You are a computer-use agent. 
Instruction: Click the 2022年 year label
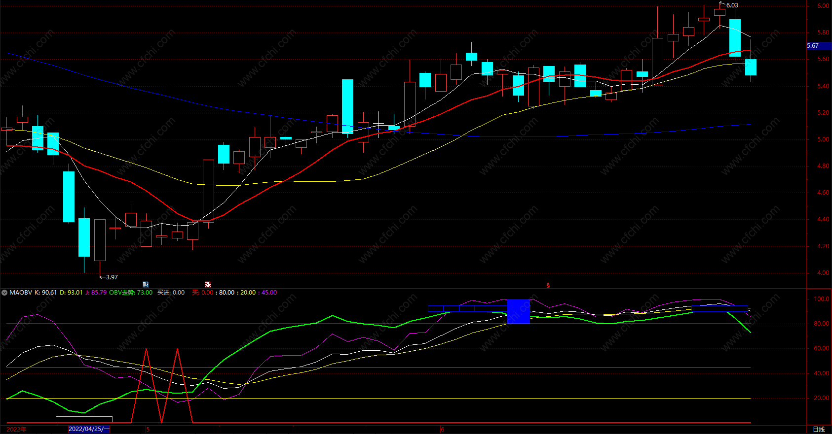coord(16,430)
